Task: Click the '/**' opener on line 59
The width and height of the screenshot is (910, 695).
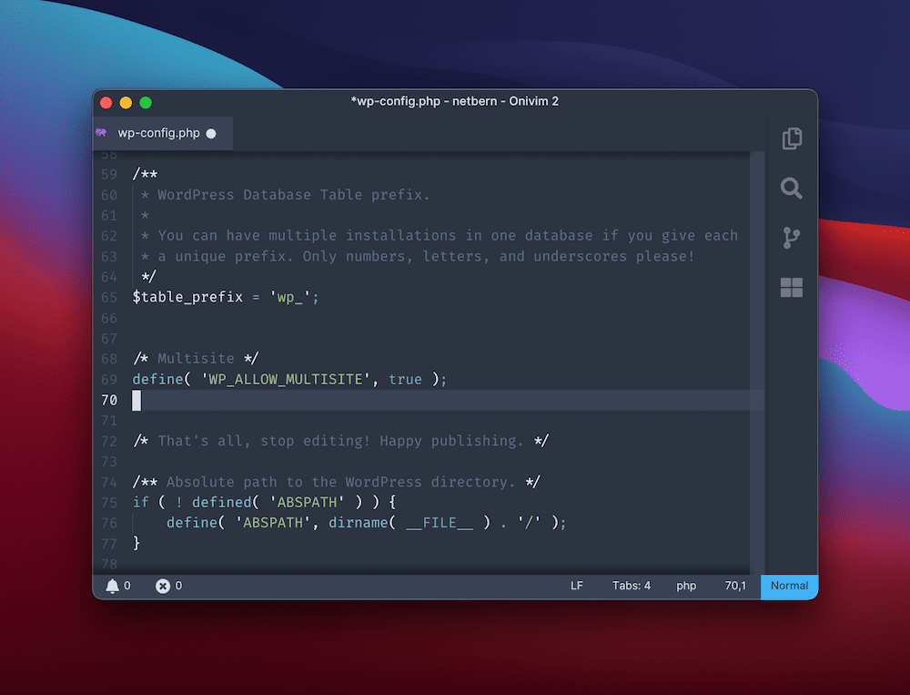Action: point(145,174)
